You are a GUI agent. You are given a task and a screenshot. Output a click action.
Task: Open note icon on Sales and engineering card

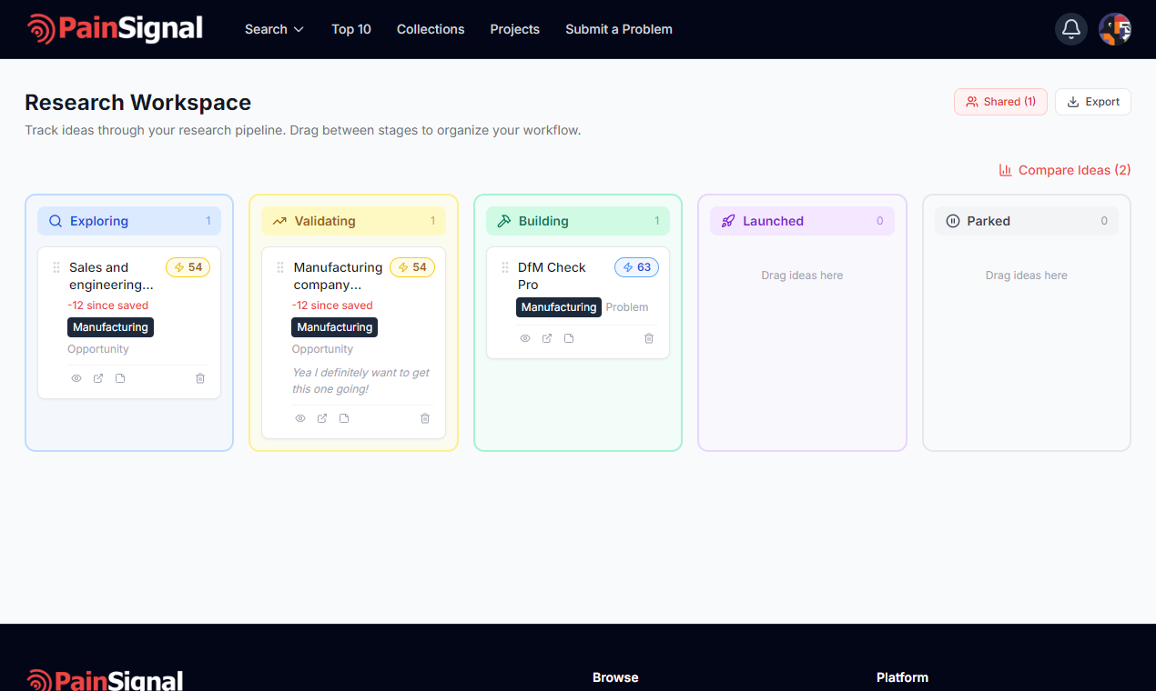(120, 378)
